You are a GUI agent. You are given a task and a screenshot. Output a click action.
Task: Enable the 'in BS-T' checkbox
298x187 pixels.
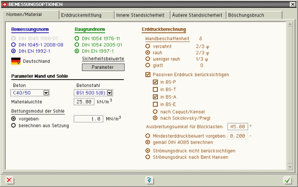[155, 89]
